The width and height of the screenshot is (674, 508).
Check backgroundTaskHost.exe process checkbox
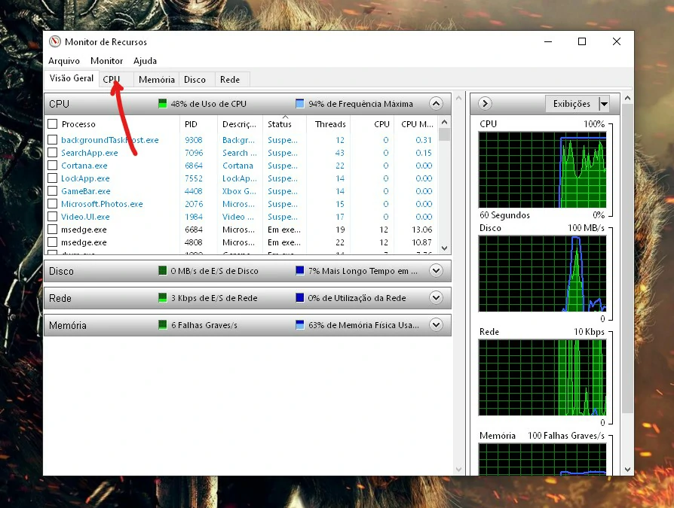[53, 140]
